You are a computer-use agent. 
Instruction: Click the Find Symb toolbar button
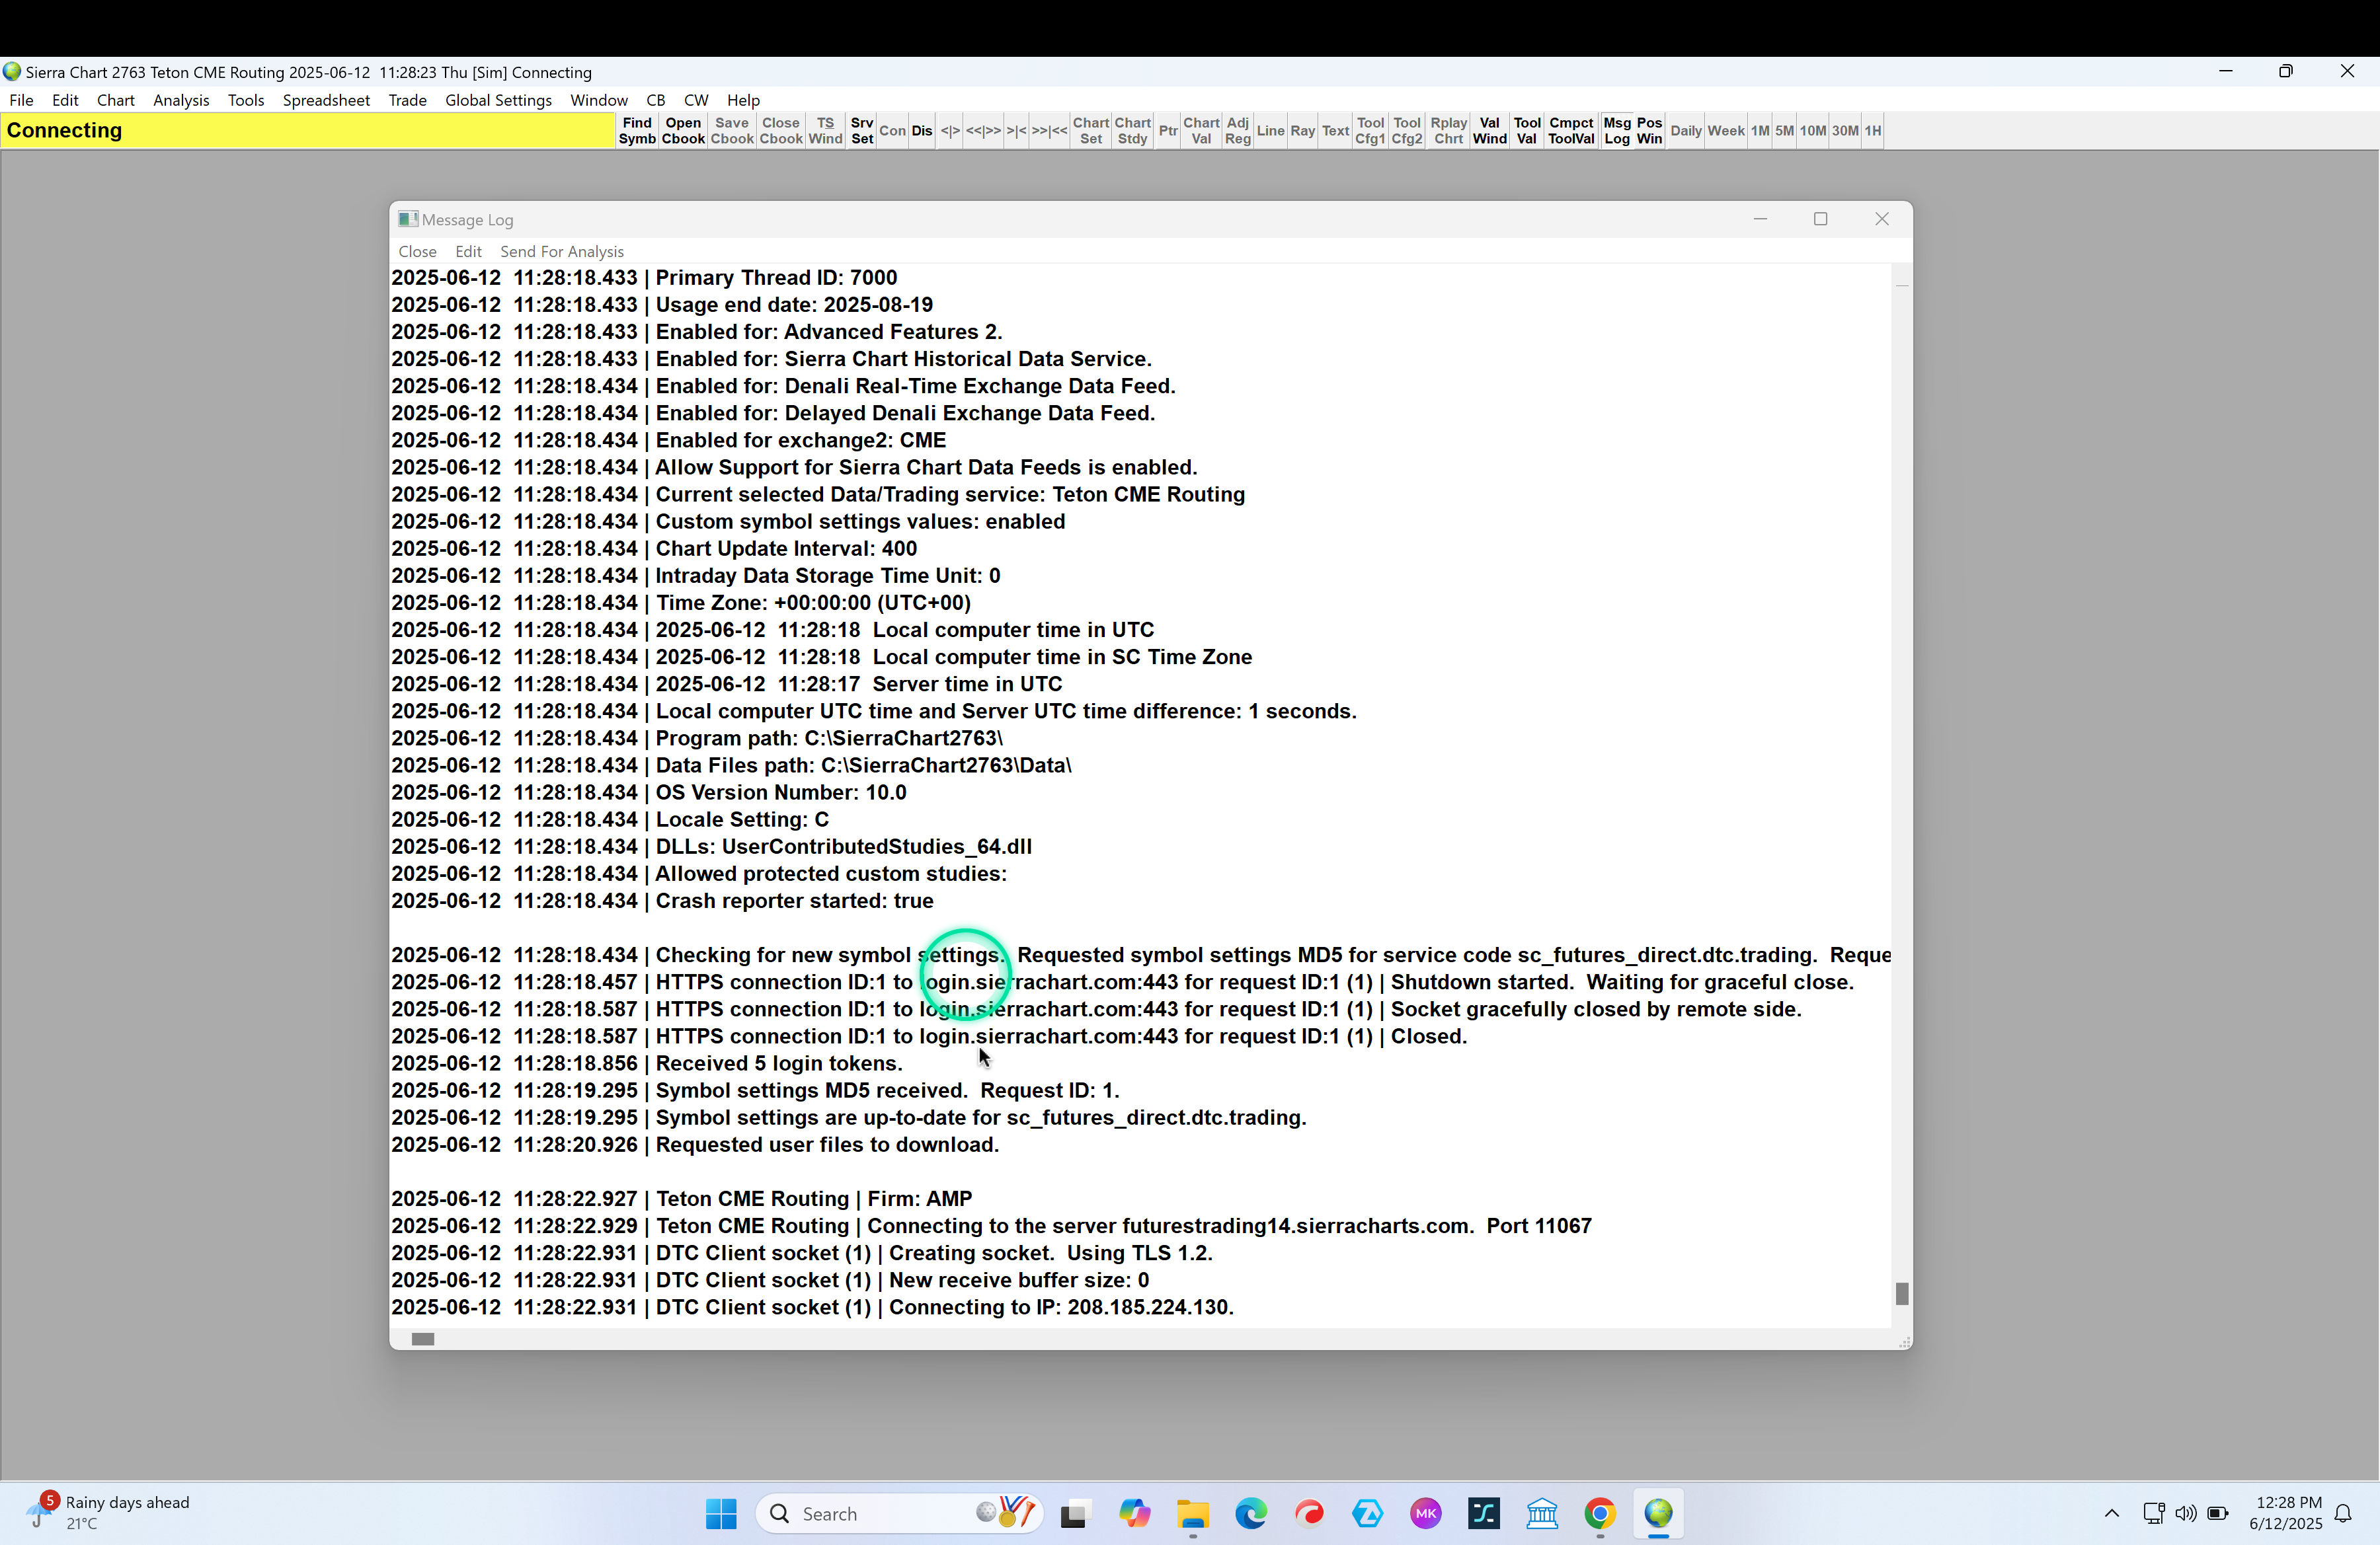[x=636, y=131]
